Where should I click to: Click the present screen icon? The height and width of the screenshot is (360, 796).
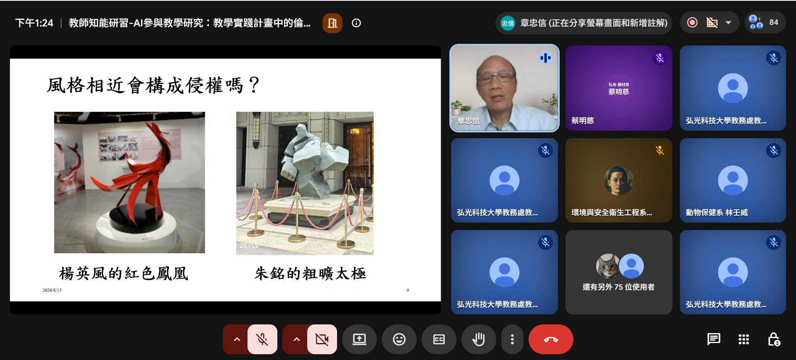359,340
